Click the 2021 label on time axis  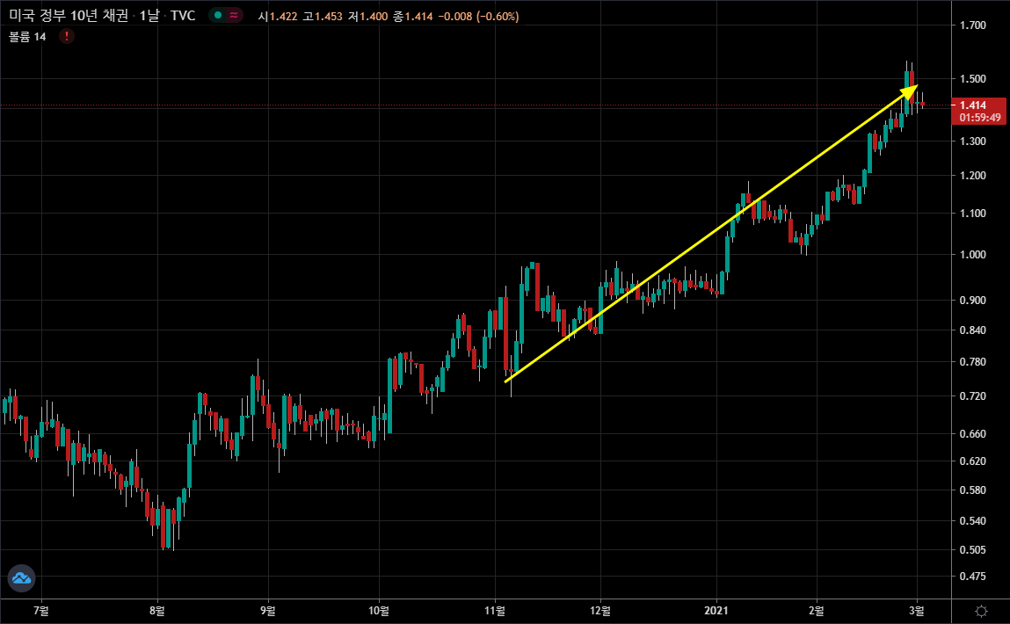(717, 609)
